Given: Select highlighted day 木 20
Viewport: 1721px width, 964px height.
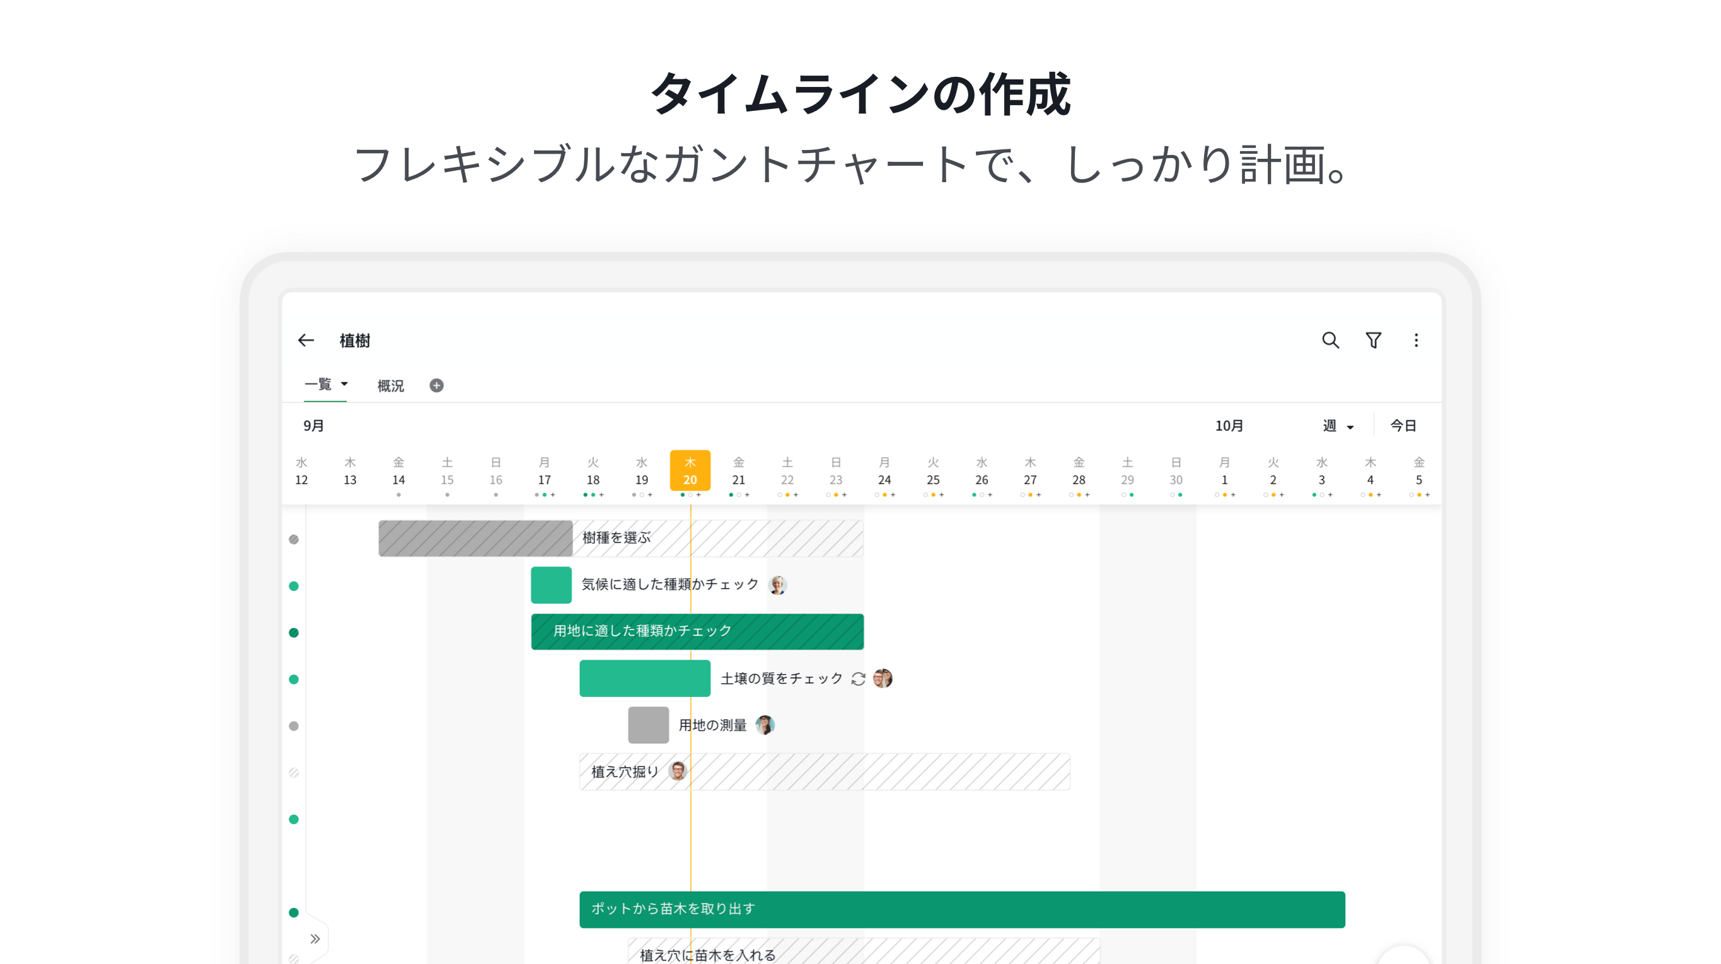Looking at the screenshot, I should coord(690,471).
